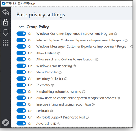Switch off the PerfTrack toggle
The height and width of the screenshot is (131, 136).
pyautogui.click(x=21, y=111)
